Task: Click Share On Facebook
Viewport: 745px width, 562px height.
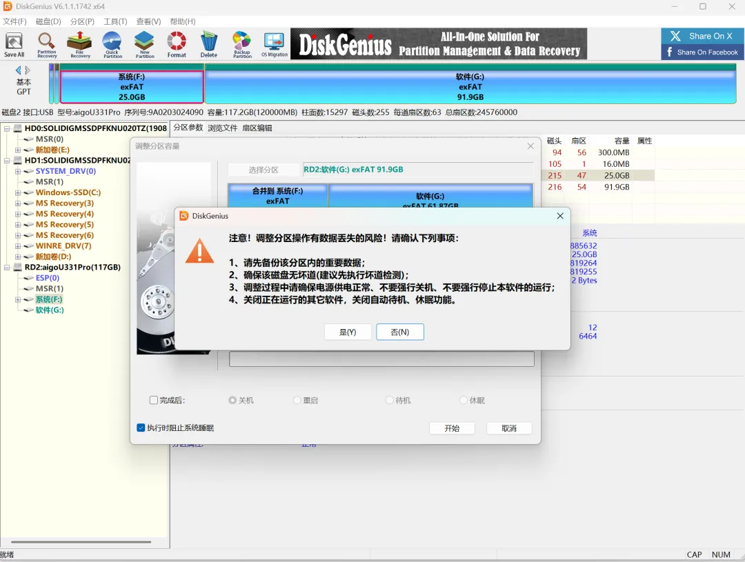Action: tap(702, 52)
